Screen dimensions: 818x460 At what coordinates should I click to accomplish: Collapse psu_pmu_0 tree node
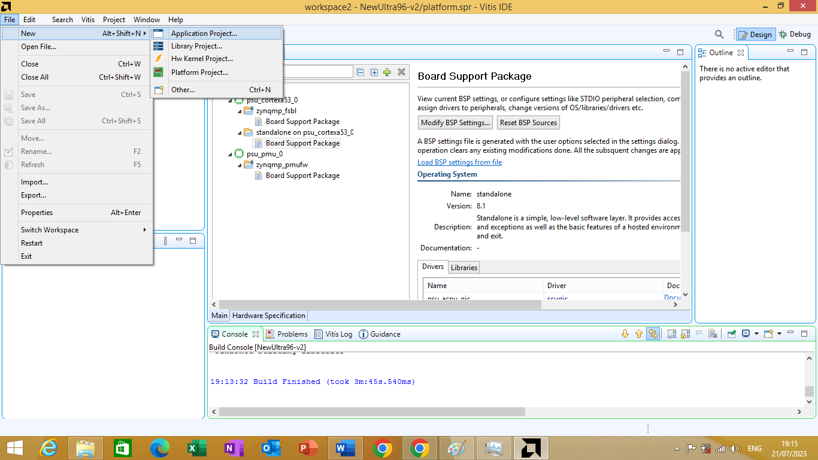pyautogui.click(x=231, y=155)
